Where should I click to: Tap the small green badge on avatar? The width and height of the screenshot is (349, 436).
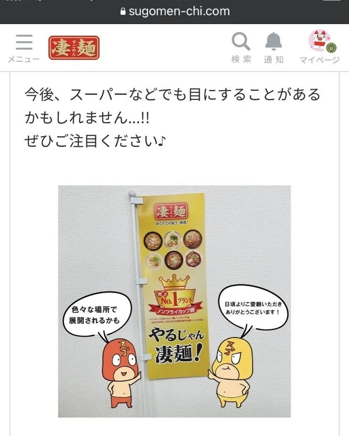(331, 48)
